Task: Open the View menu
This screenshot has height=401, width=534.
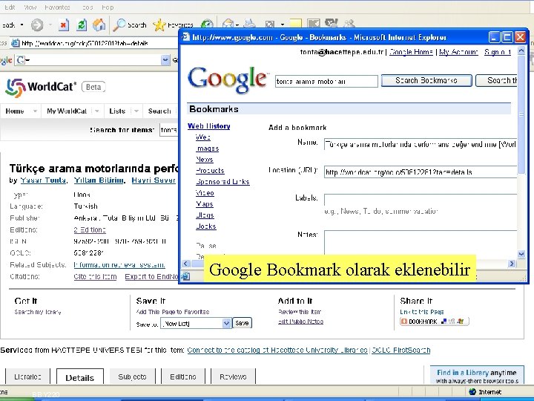Action: coord(30,7)
